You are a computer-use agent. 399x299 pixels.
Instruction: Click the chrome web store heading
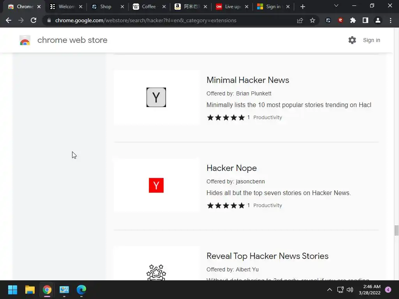click(x=72, y=40)
